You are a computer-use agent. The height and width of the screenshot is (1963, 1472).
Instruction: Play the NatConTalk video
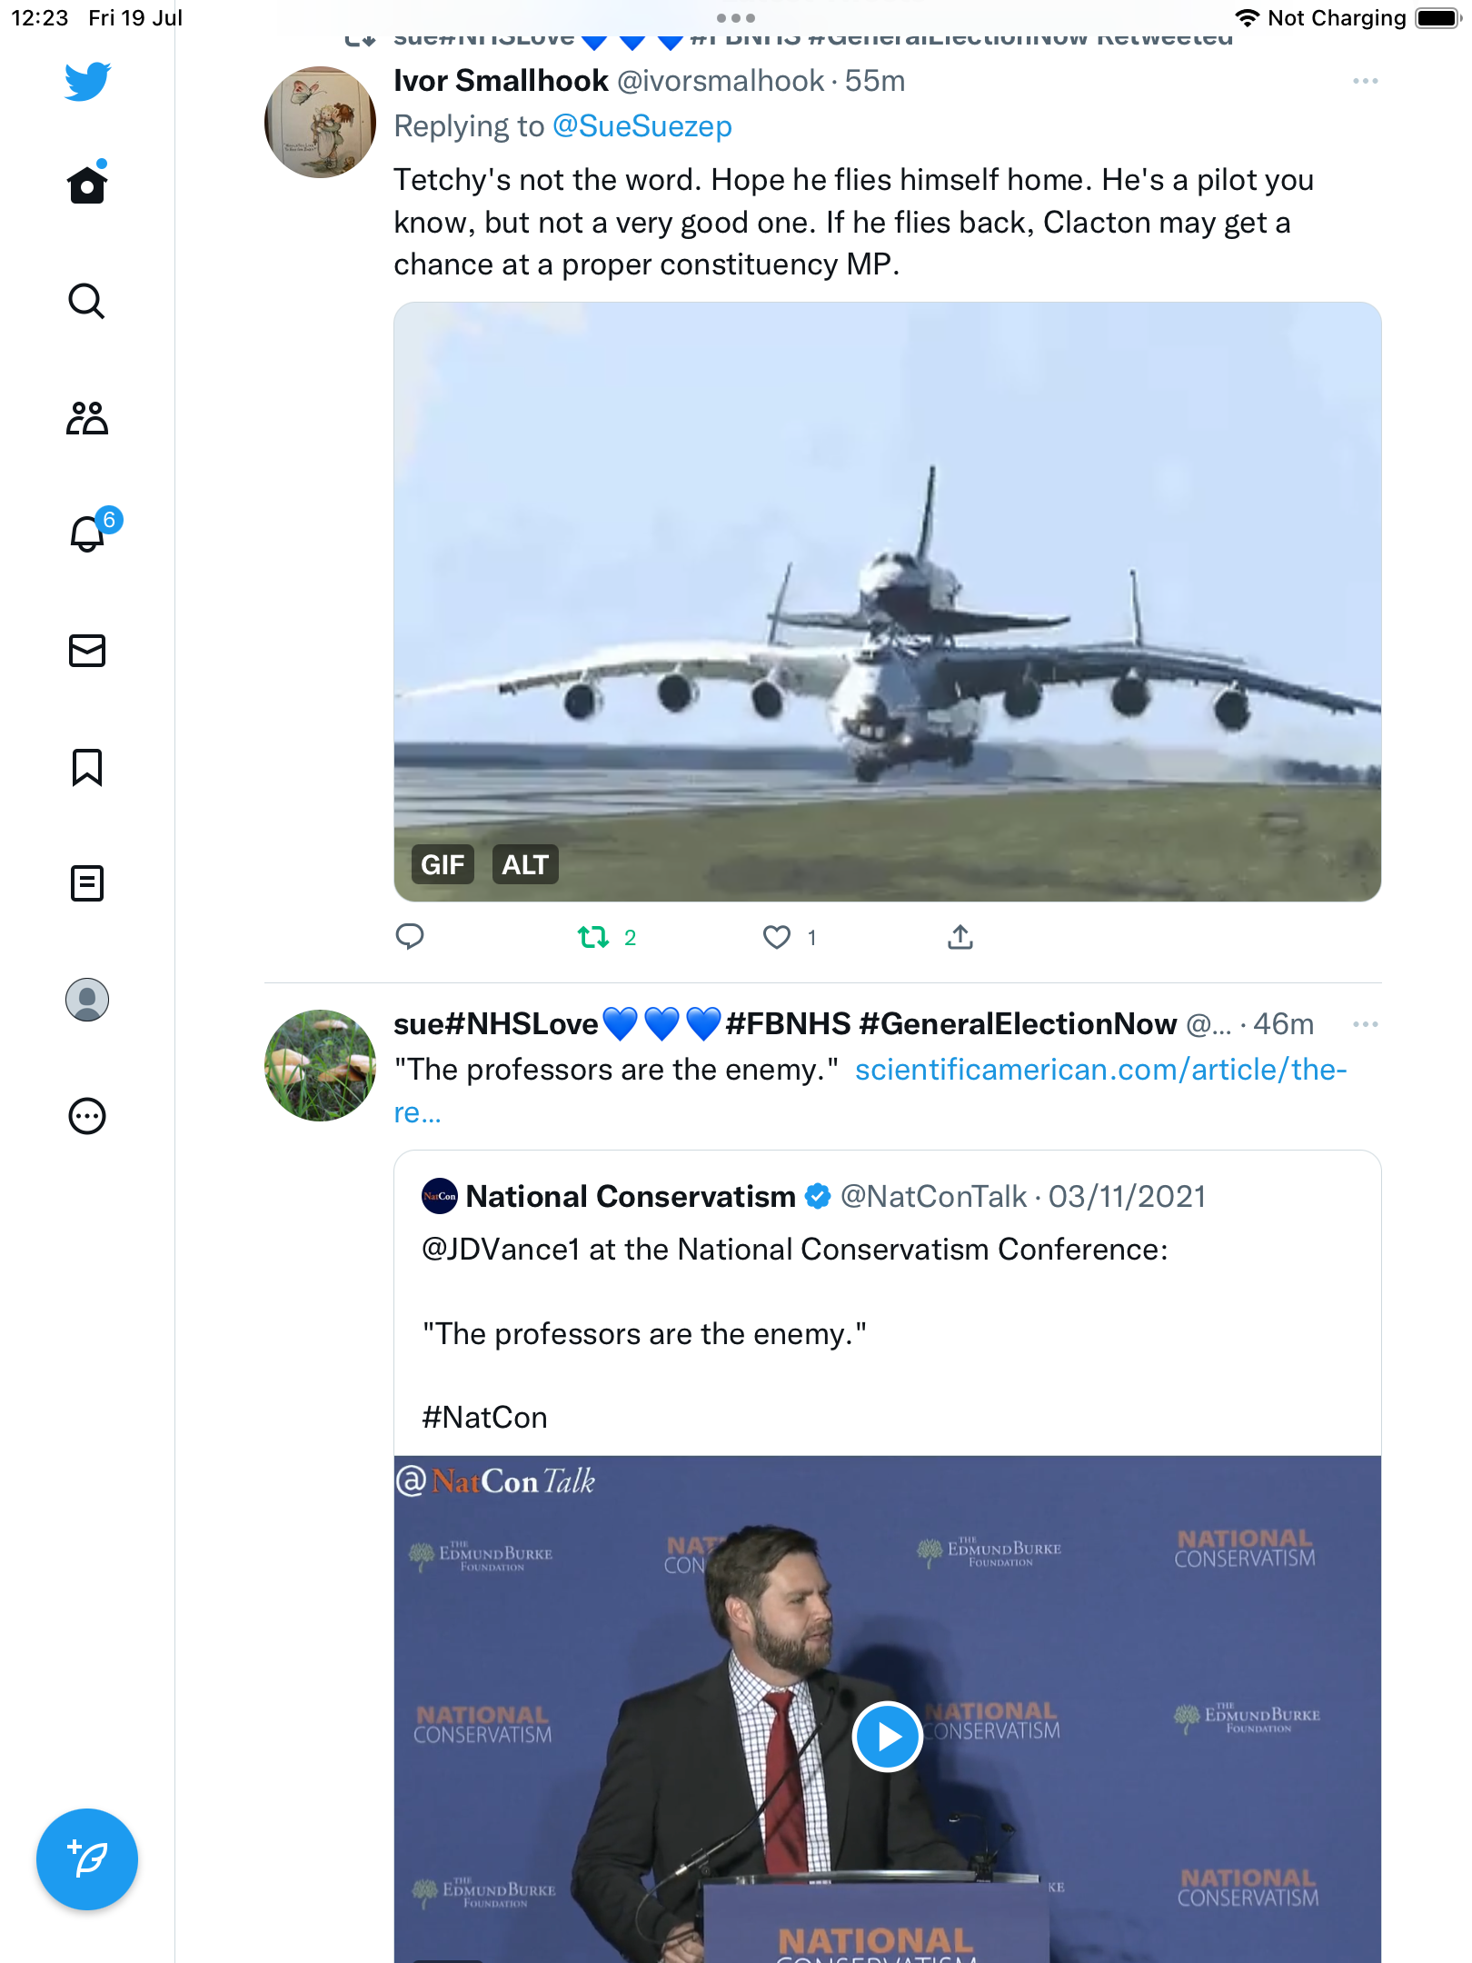pos(888,1737)
